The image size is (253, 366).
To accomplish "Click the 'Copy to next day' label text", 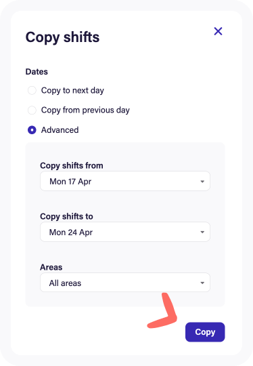I will (72, 91).
